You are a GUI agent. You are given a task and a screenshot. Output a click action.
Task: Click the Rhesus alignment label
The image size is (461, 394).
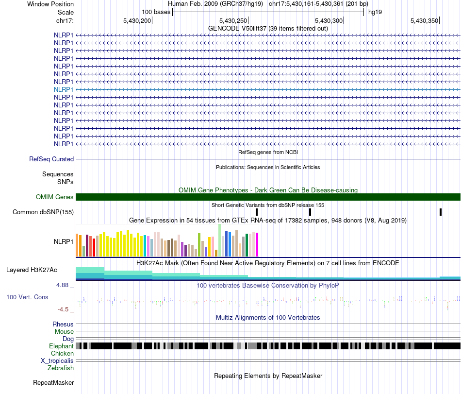[63, 324]
